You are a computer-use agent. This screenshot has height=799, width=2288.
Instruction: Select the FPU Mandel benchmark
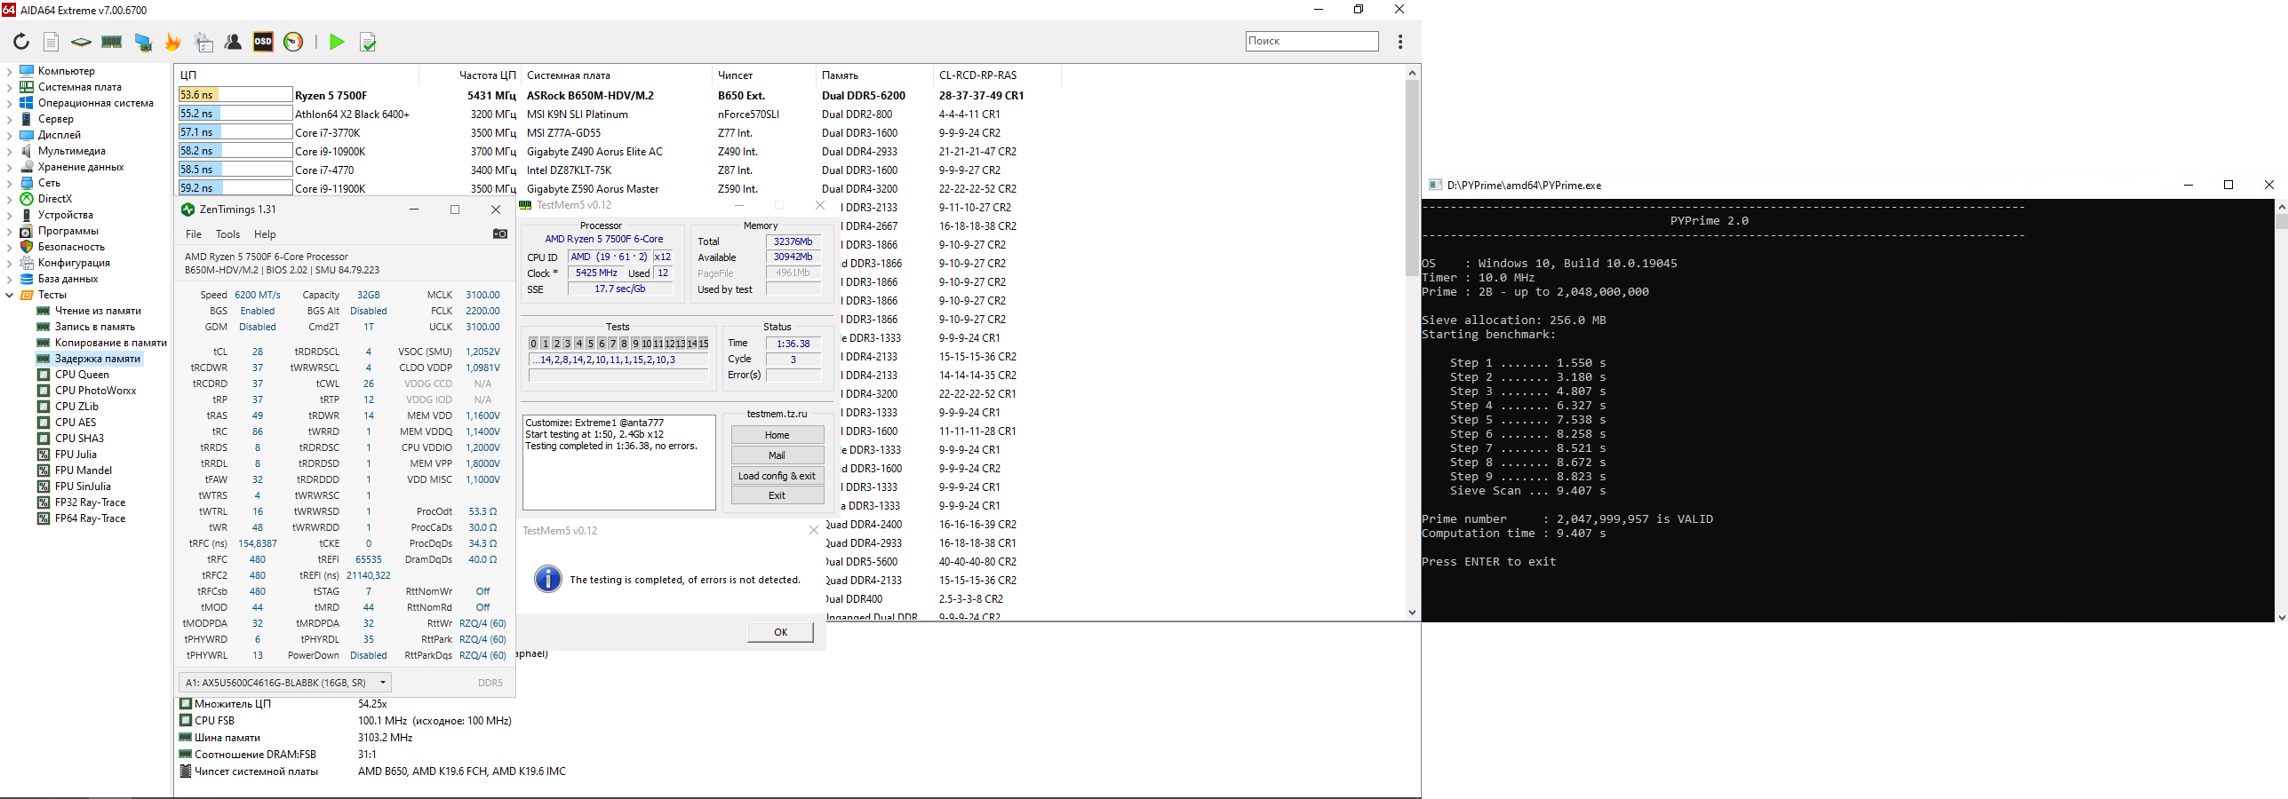[84, 471]
